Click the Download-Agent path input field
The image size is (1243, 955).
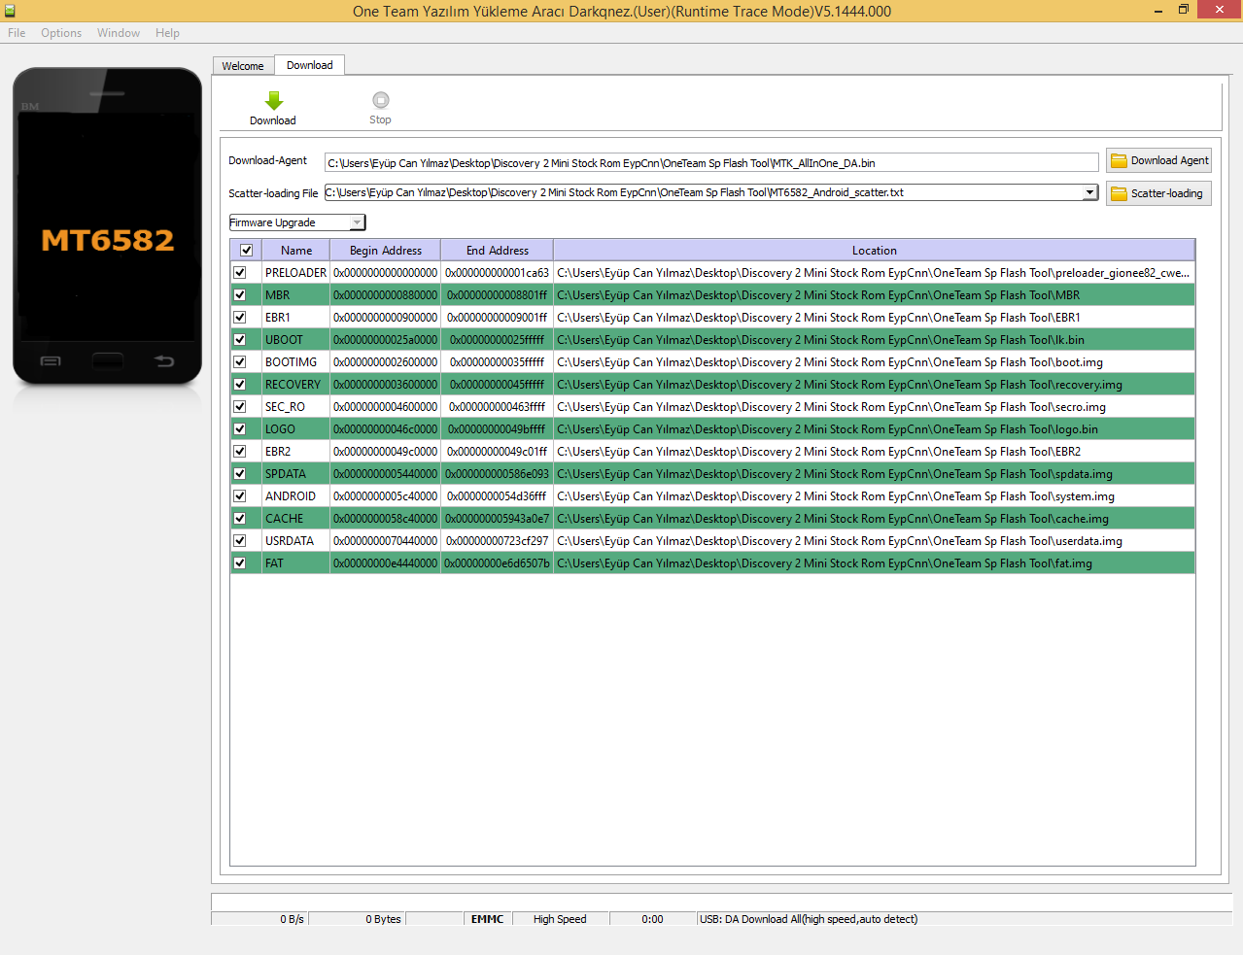(710, 163)
